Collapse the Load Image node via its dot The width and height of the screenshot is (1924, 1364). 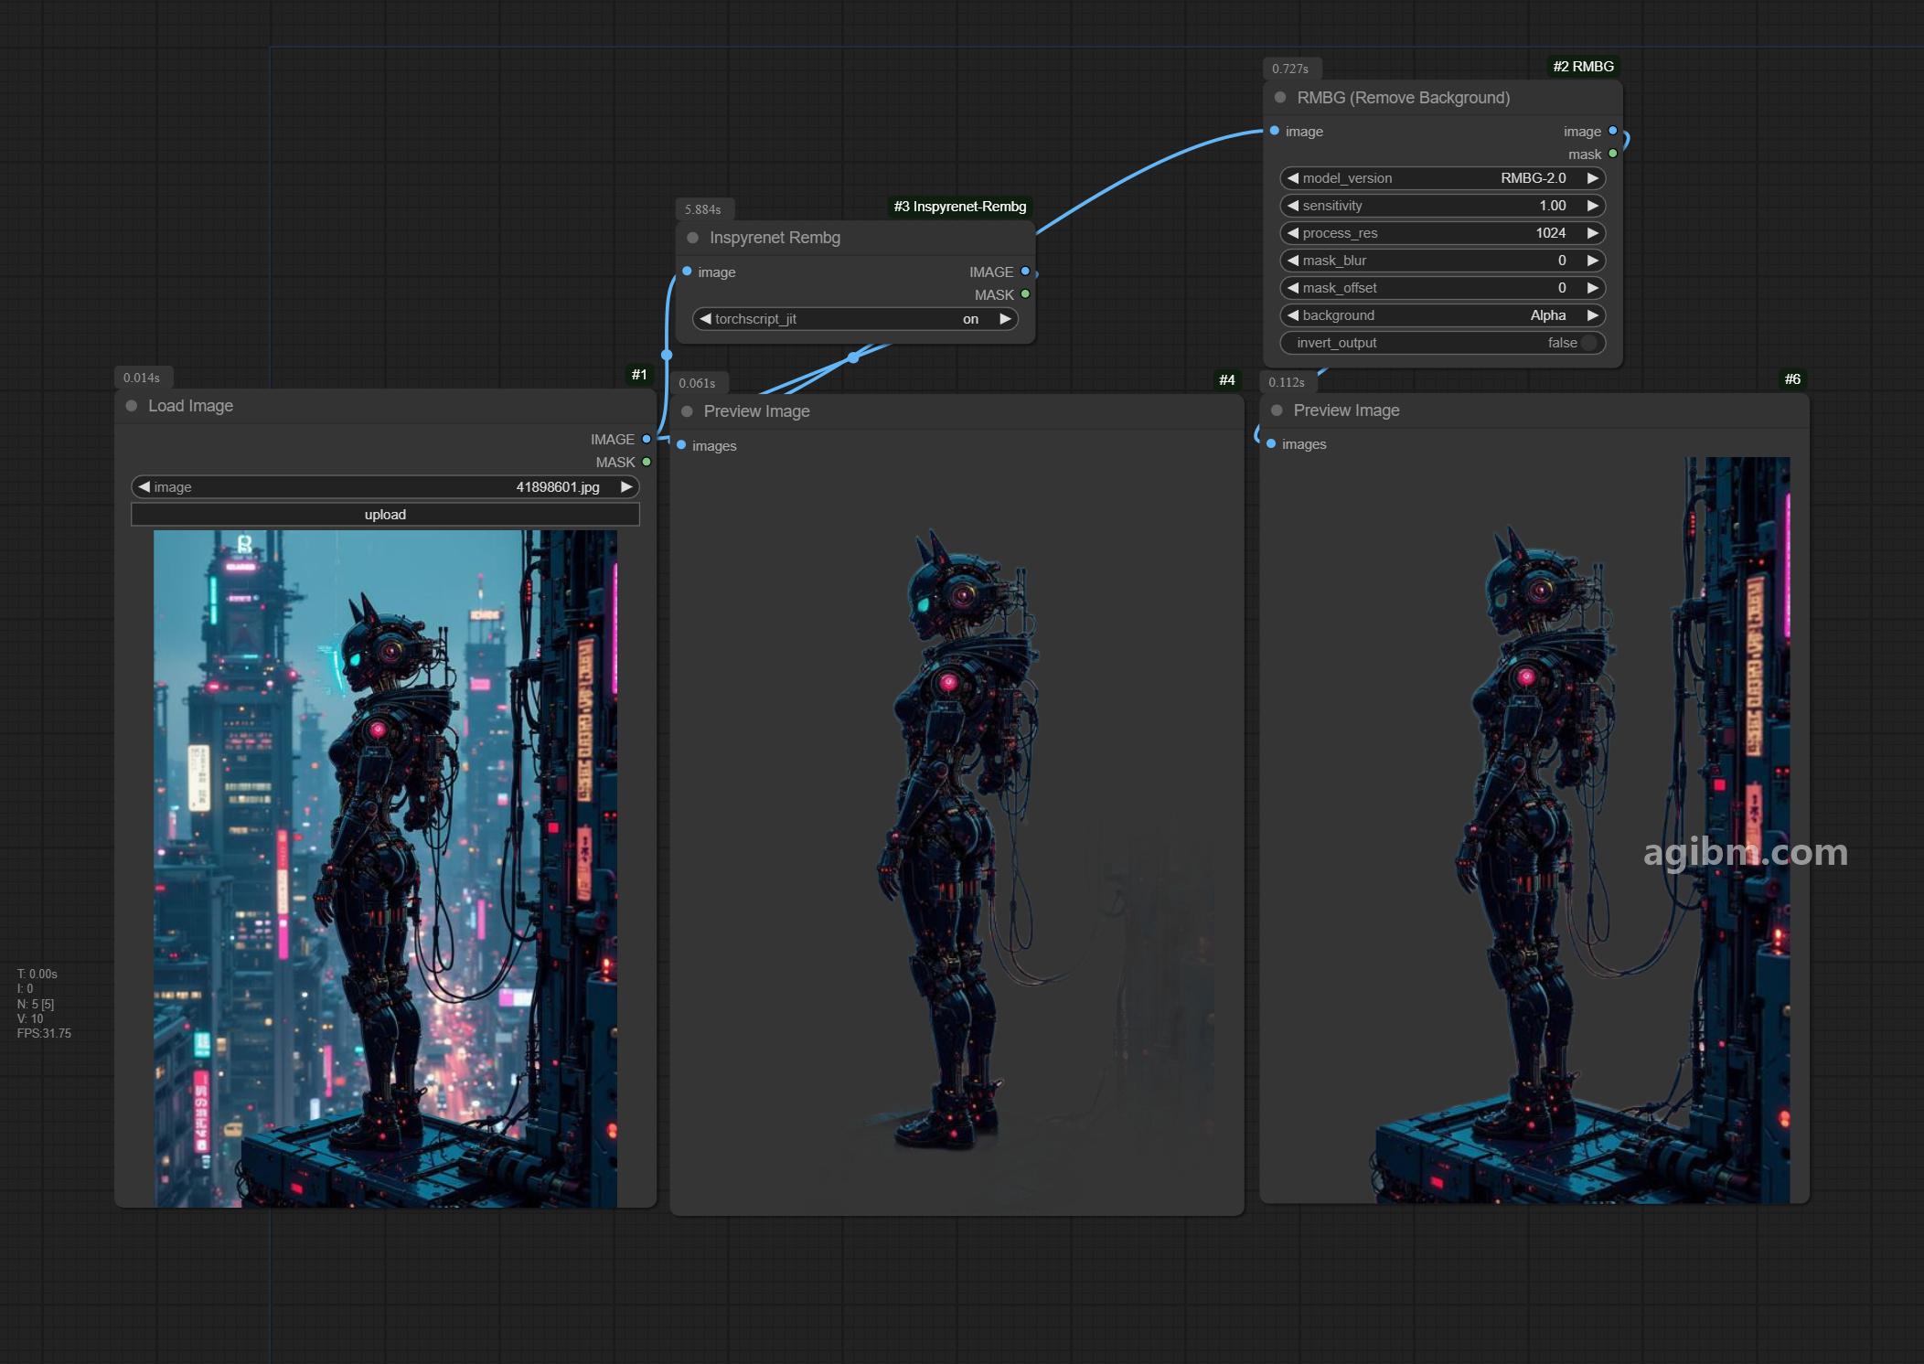132,406
